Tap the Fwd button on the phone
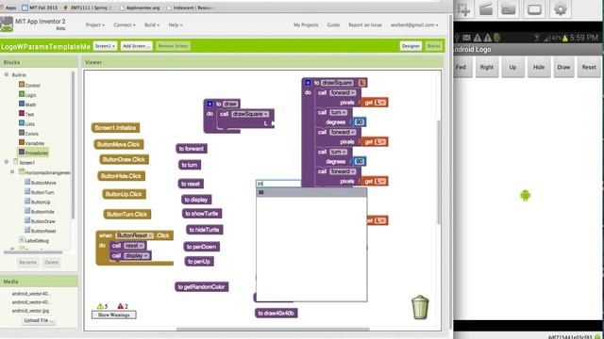 point(461,67)
